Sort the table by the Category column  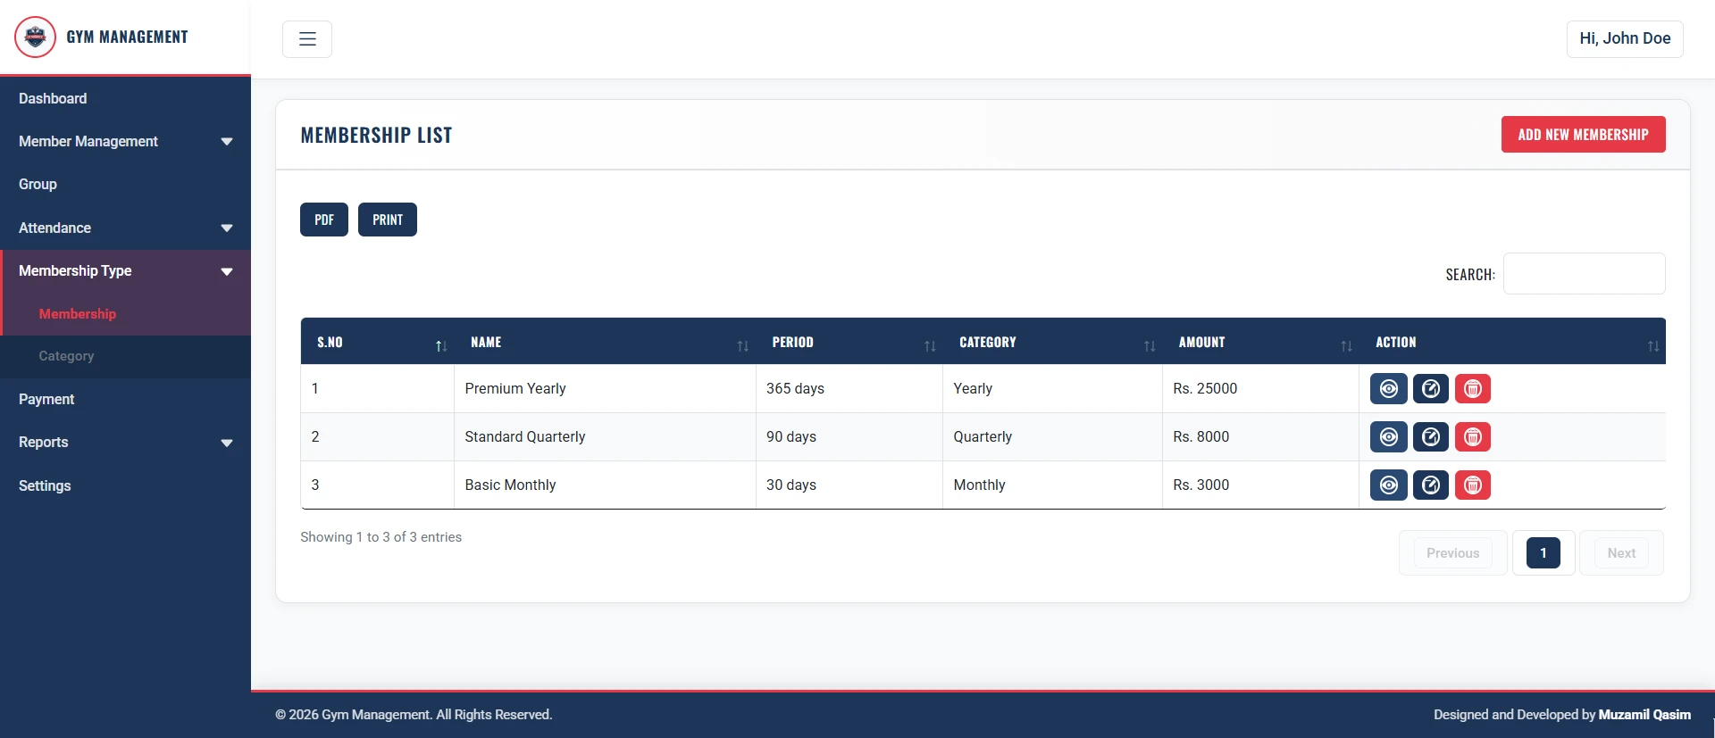click(x=1052, y=342)
